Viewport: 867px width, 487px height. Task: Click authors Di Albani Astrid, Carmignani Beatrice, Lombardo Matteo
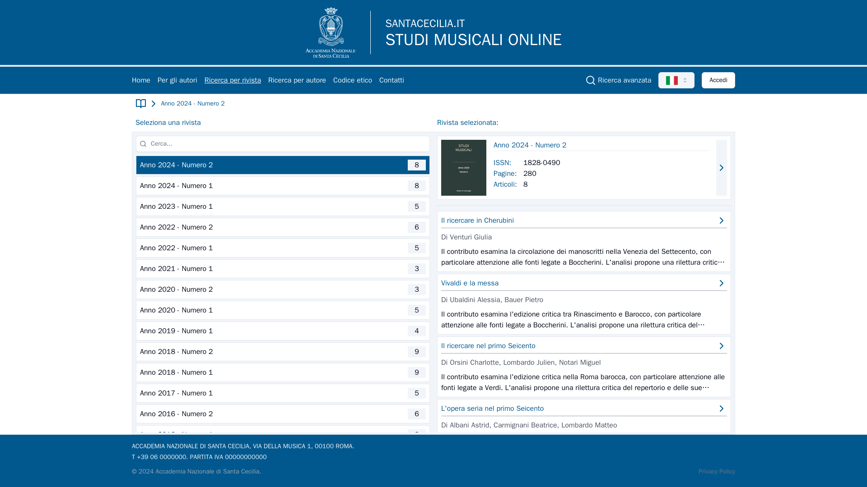[x=529, y=425]
